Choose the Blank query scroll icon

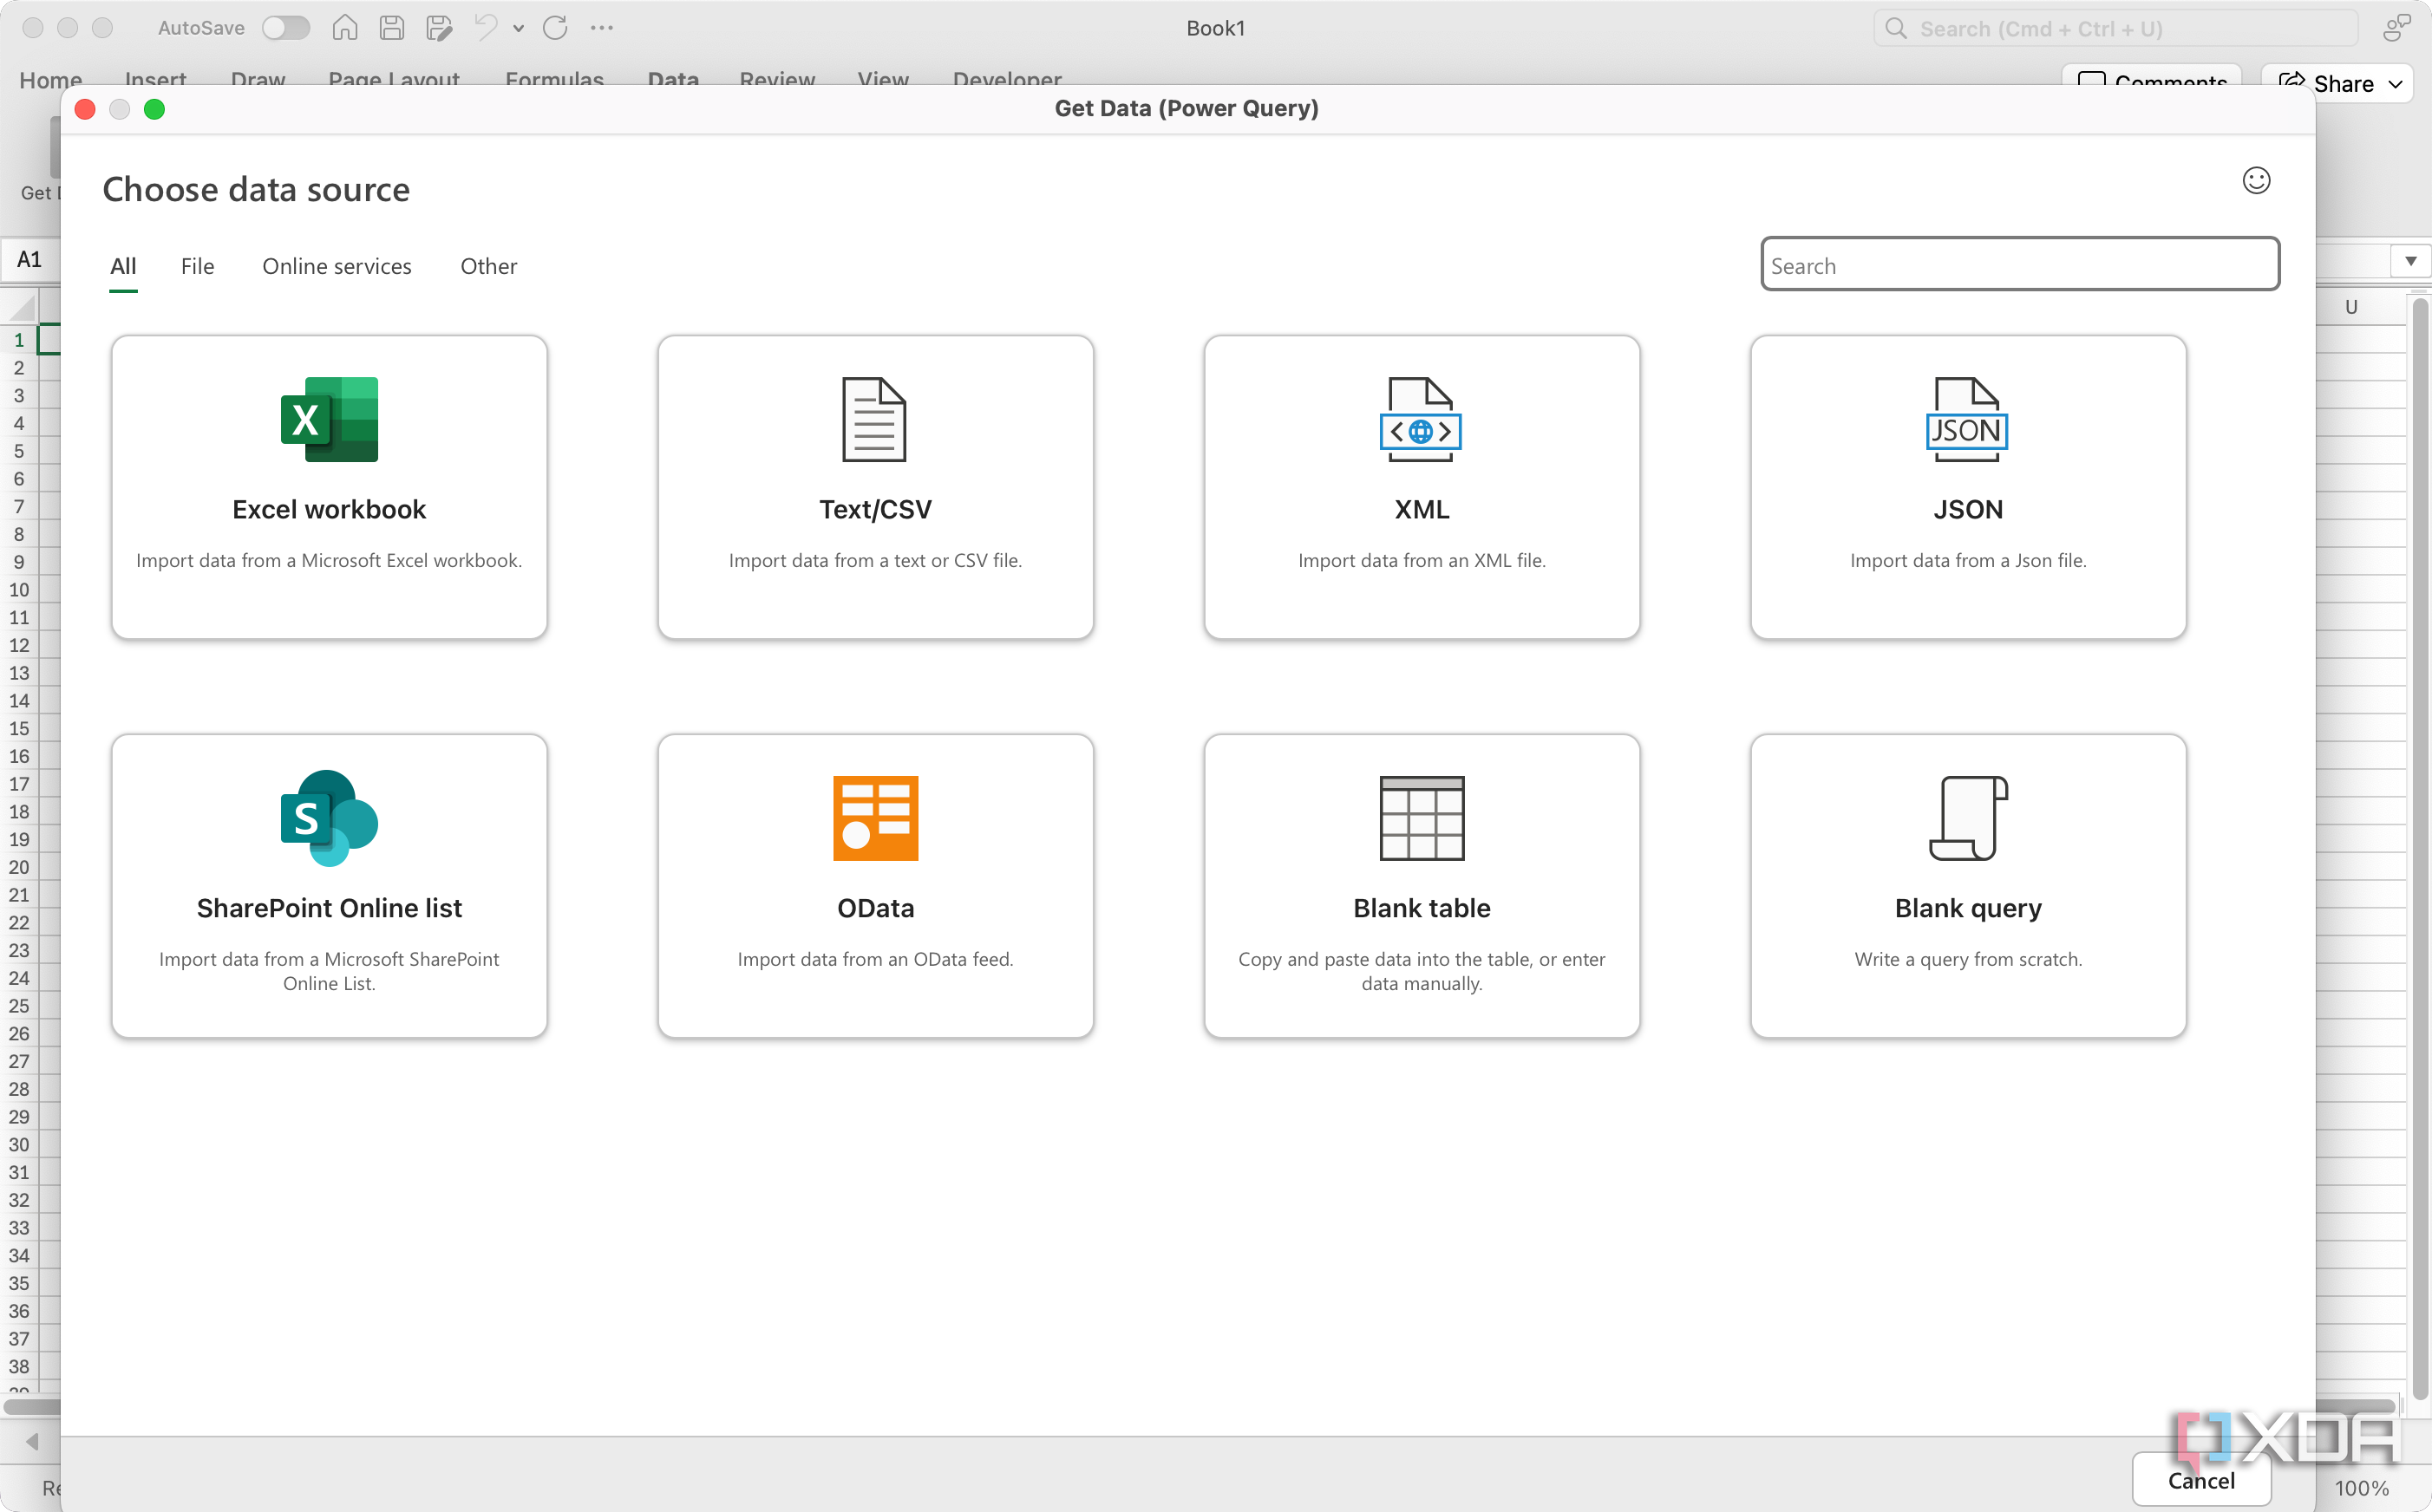pyautogui.click(x=1968, y=818)
